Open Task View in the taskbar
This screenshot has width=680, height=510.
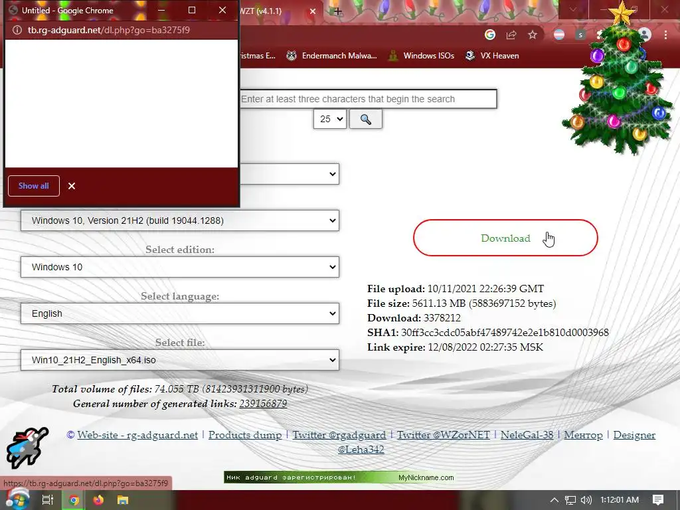pos(47,500)
